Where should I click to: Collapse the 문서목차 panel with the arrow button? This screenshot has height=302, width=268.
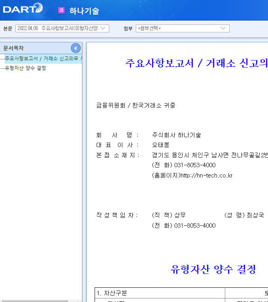point(76,48)
